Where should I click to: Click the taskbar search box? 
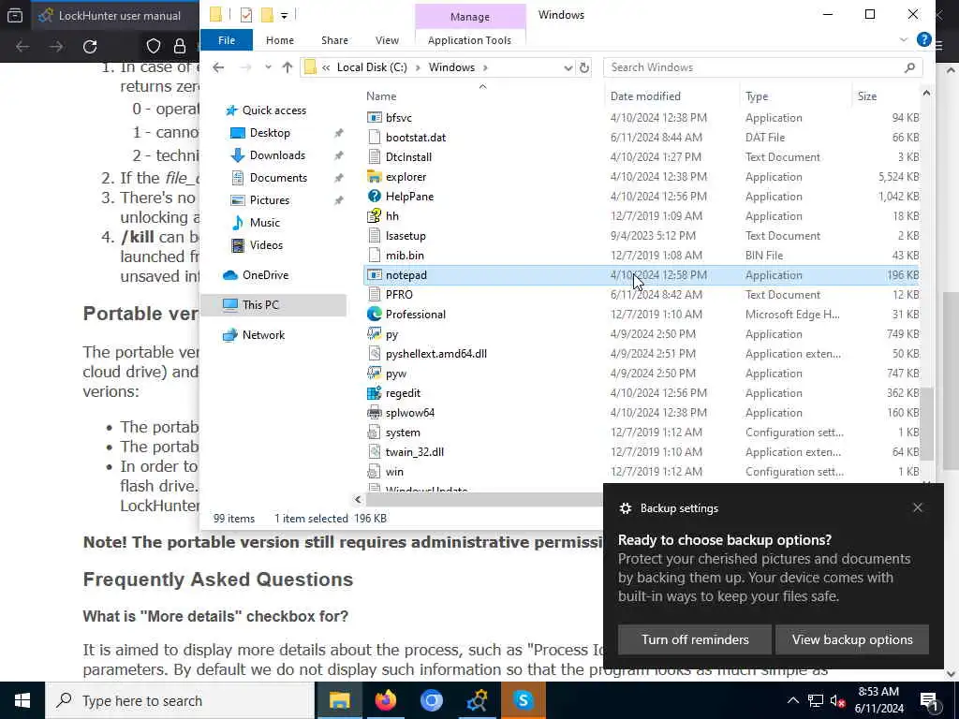[181, 700]
